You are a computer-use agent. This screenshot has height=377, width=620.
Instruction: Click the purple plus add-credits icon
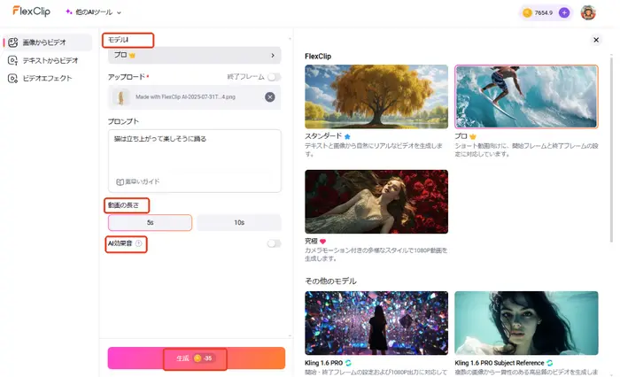coord(564,12)
